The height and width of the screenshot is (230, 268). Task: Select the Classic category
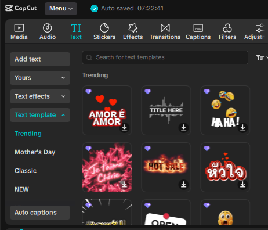(26, 171)
